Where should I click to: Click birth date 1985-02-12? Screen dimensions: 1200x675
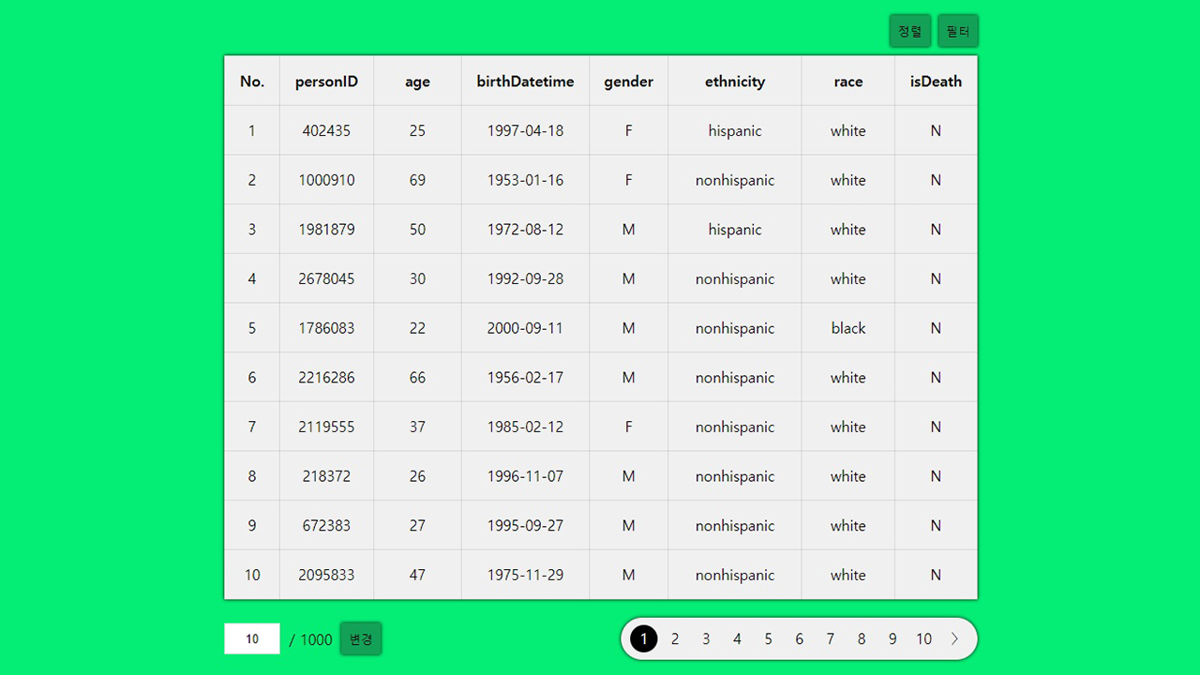[525, 427]
